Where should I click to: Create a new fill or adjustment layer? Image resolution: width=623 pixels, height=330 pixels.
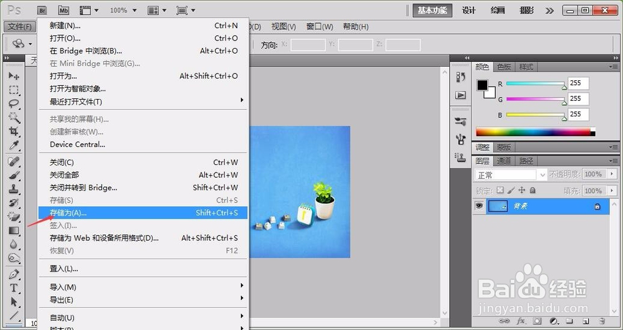[553, 321]
